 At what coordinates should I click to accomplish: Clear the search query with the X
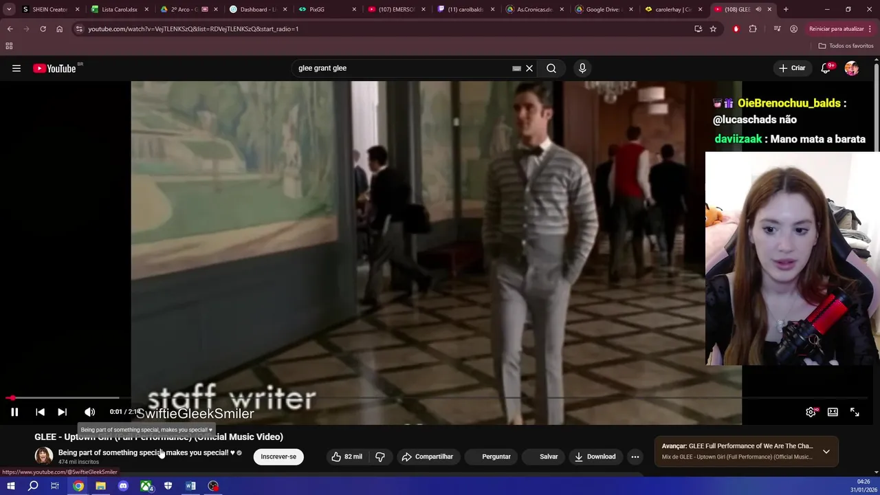529,68
